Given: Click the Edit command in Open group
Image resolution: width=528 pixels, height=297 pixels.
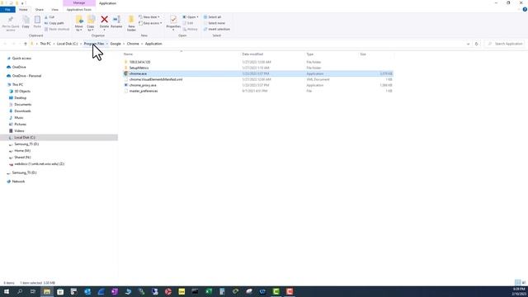Looking at the screenshot, I should [x=188, y=23].
